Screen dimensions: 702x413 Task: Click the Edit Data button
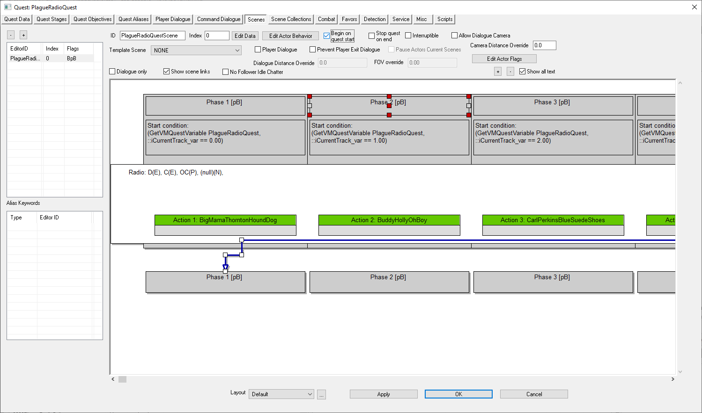pyautogui.click(x=245, y=36)
